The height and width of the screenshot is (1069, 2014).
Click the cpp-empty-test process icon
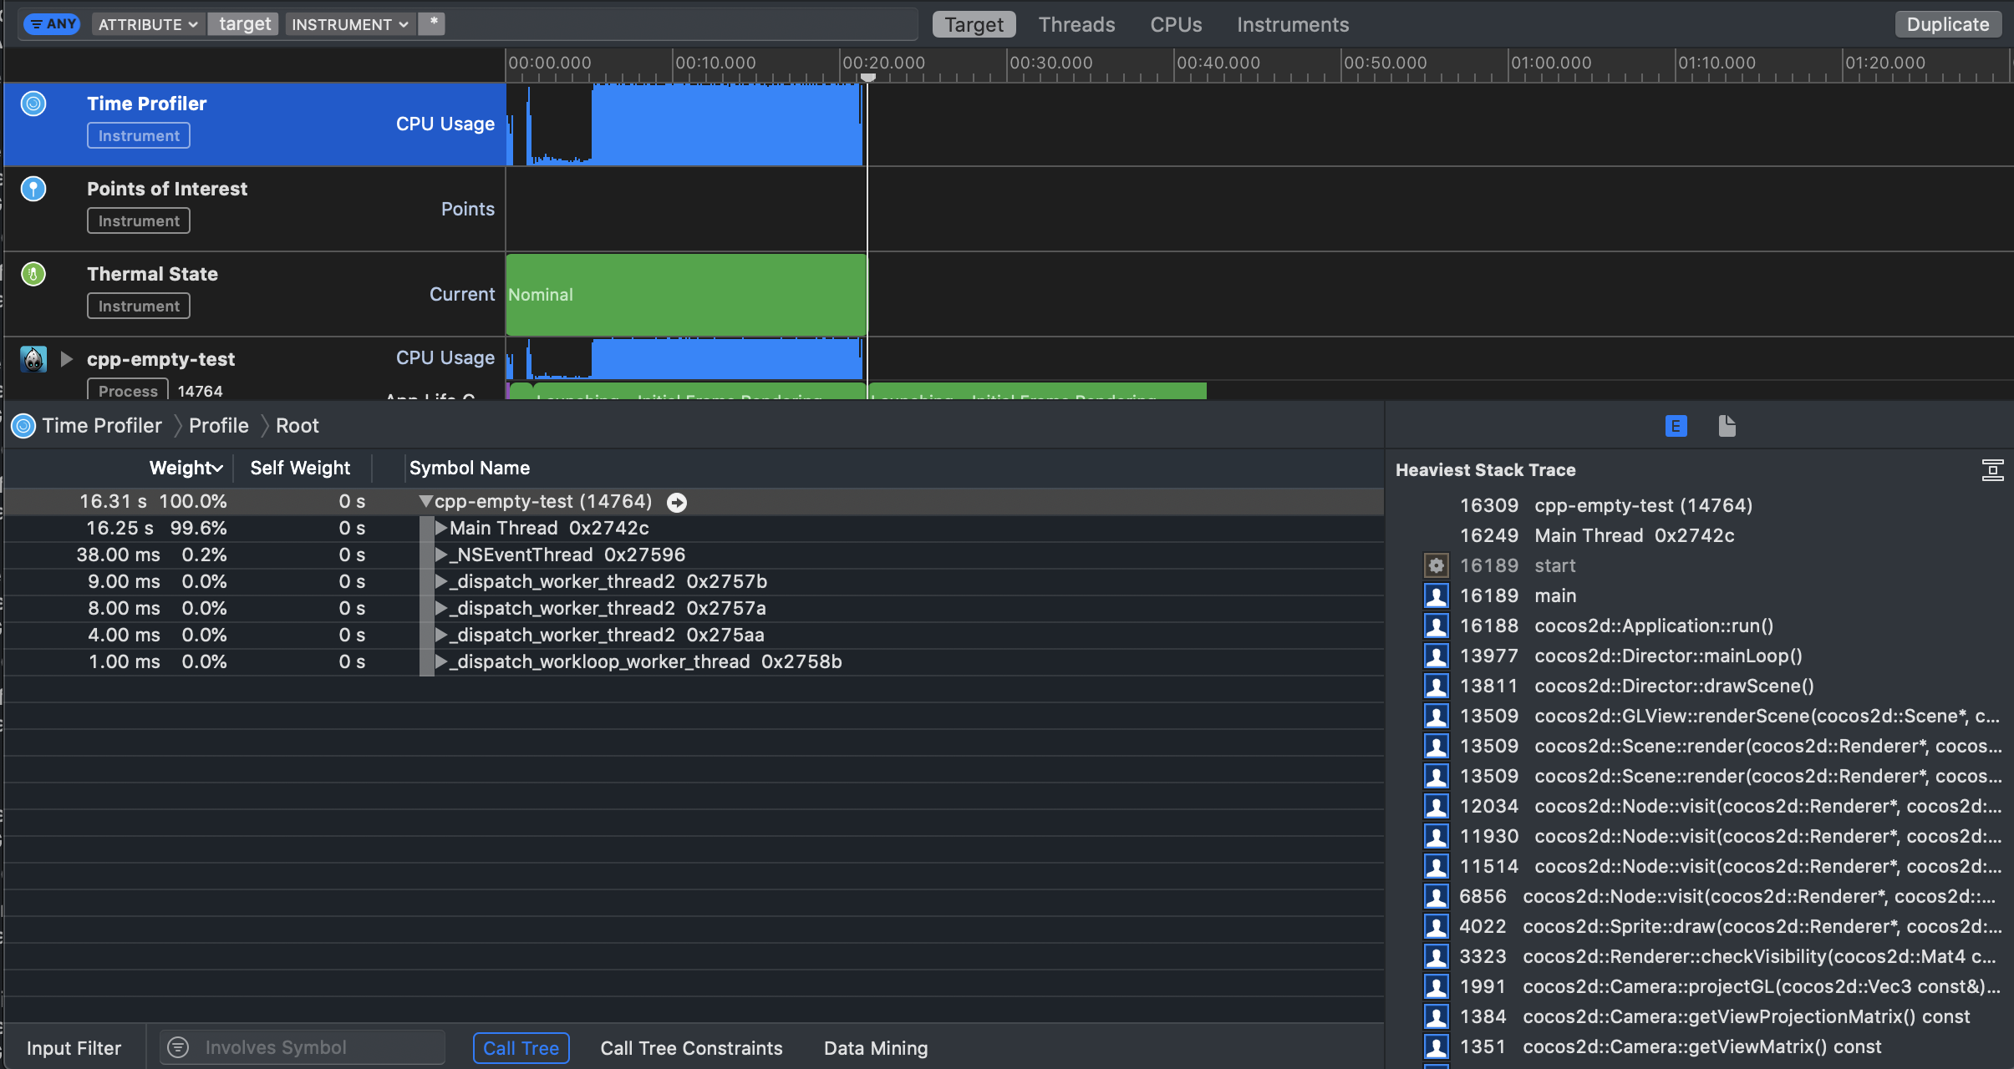[33, 359]
